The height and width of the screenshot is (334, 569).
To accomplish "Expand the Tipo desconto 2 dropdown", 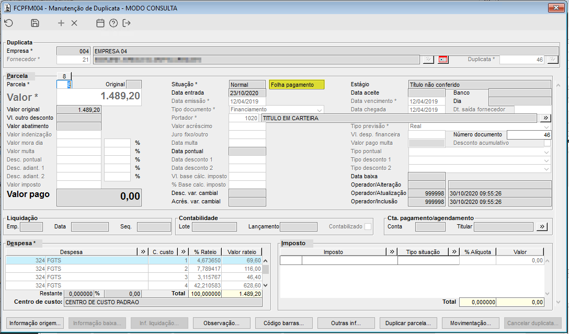I will [547, 168].
